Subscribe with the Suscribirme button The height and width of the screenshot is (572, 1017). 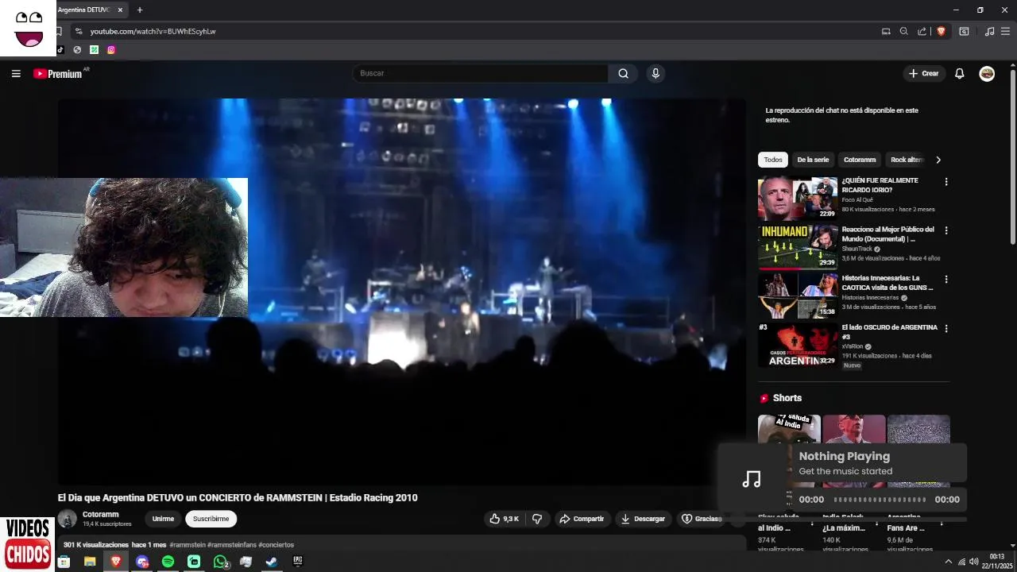click(x=211, y=519)
